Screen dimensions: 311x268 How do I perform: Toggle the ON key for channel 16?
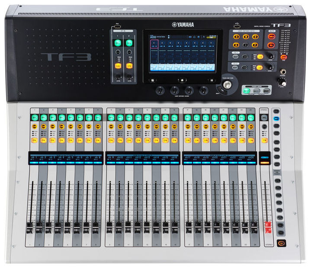pyautogui.click(x=174, y=140)
